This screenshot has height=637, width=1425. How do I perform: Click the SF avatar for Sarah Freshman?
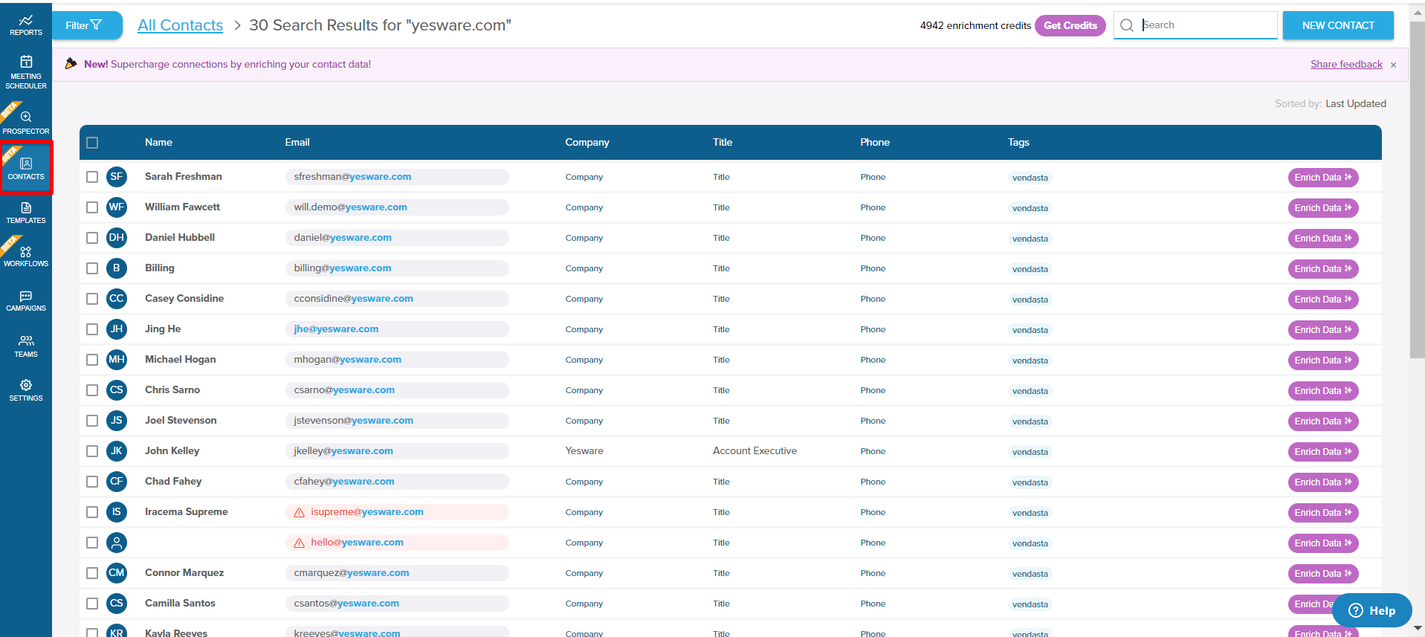click(x=117, y=177)
